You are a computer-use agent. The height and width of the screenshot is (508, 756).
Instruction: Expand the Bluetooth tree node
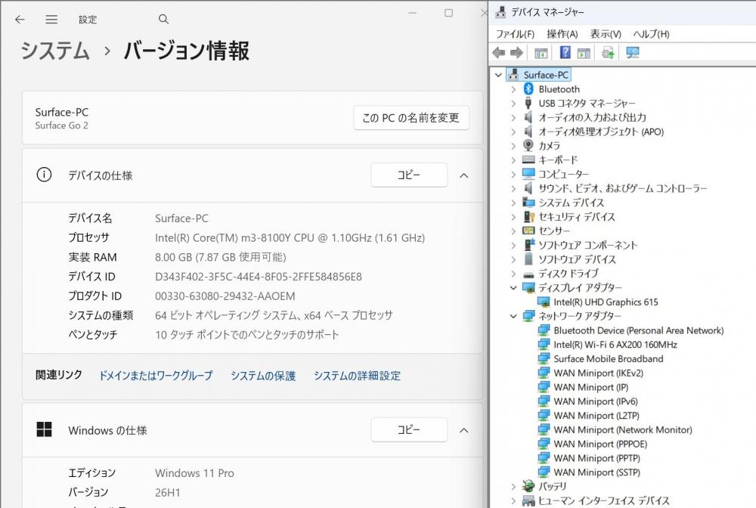513,89
